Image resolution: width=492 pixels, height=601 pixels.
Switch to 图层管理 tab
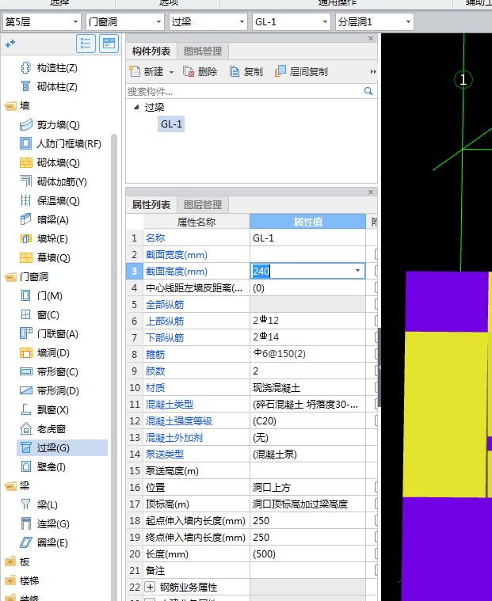tap(203, 204)
